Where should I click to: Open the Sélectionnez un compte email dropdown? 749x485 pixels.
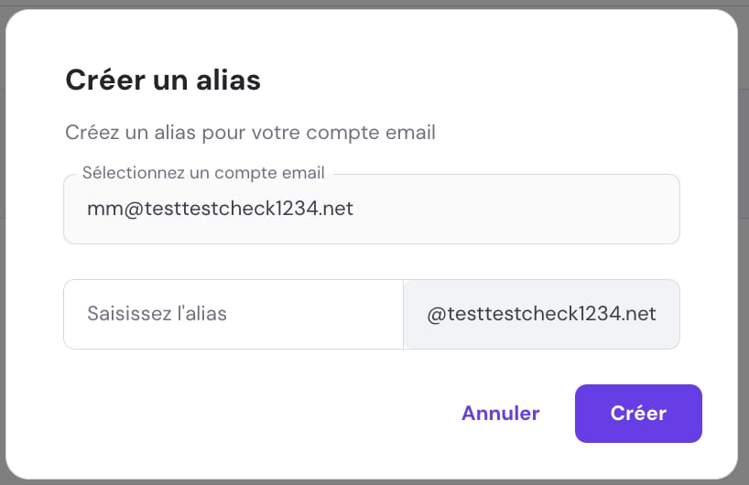click(x=371, y=210)
